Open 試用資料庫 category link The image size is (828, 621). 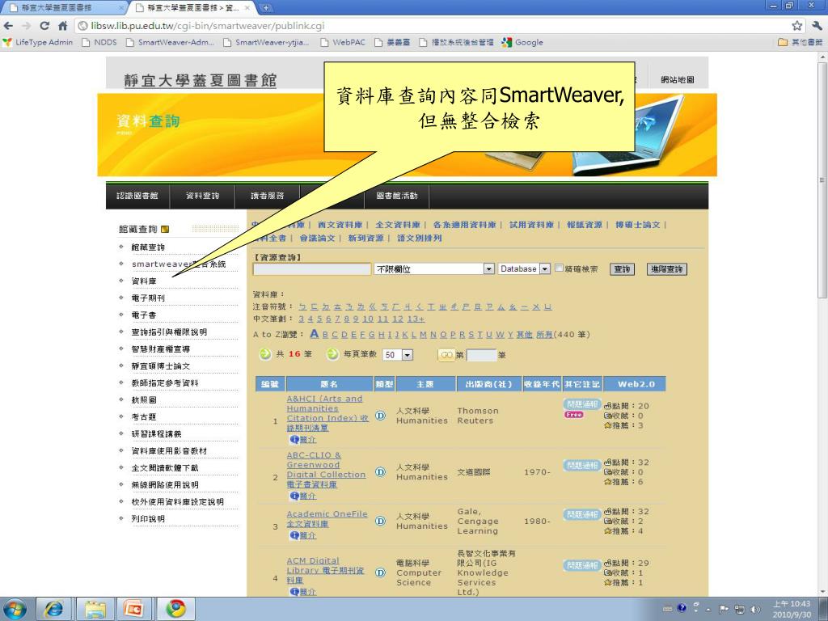click(531, 225)
